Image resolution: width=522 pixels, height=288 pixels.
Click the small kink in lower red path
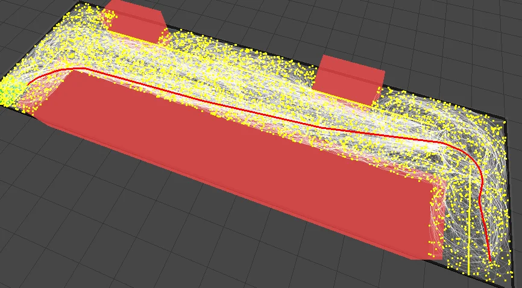point(480,198)
